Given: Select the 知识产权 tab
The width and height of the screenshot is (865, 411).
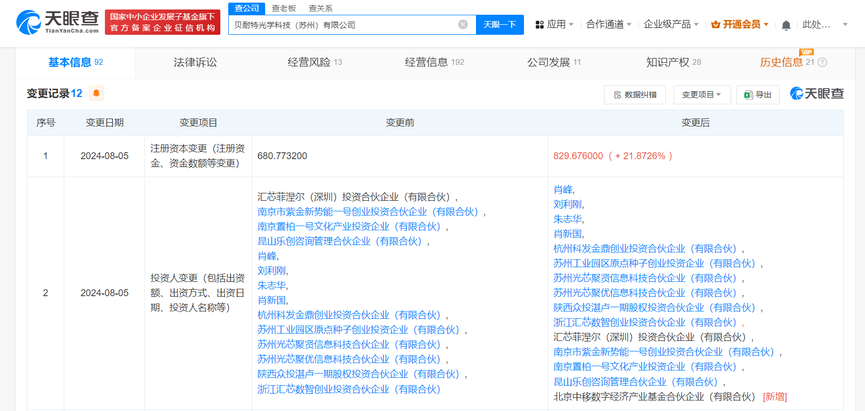Looking at the screenshot, I should click(674, 62).
